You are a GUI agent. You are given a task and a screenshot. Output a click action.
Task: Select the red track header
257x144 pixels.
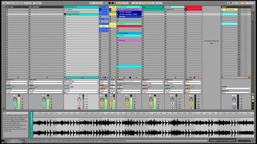pos(194,7)
